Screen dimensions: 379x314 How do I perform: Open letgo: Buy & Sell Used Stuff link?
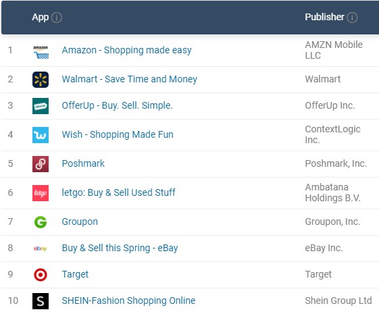click(x=119, y=192)
